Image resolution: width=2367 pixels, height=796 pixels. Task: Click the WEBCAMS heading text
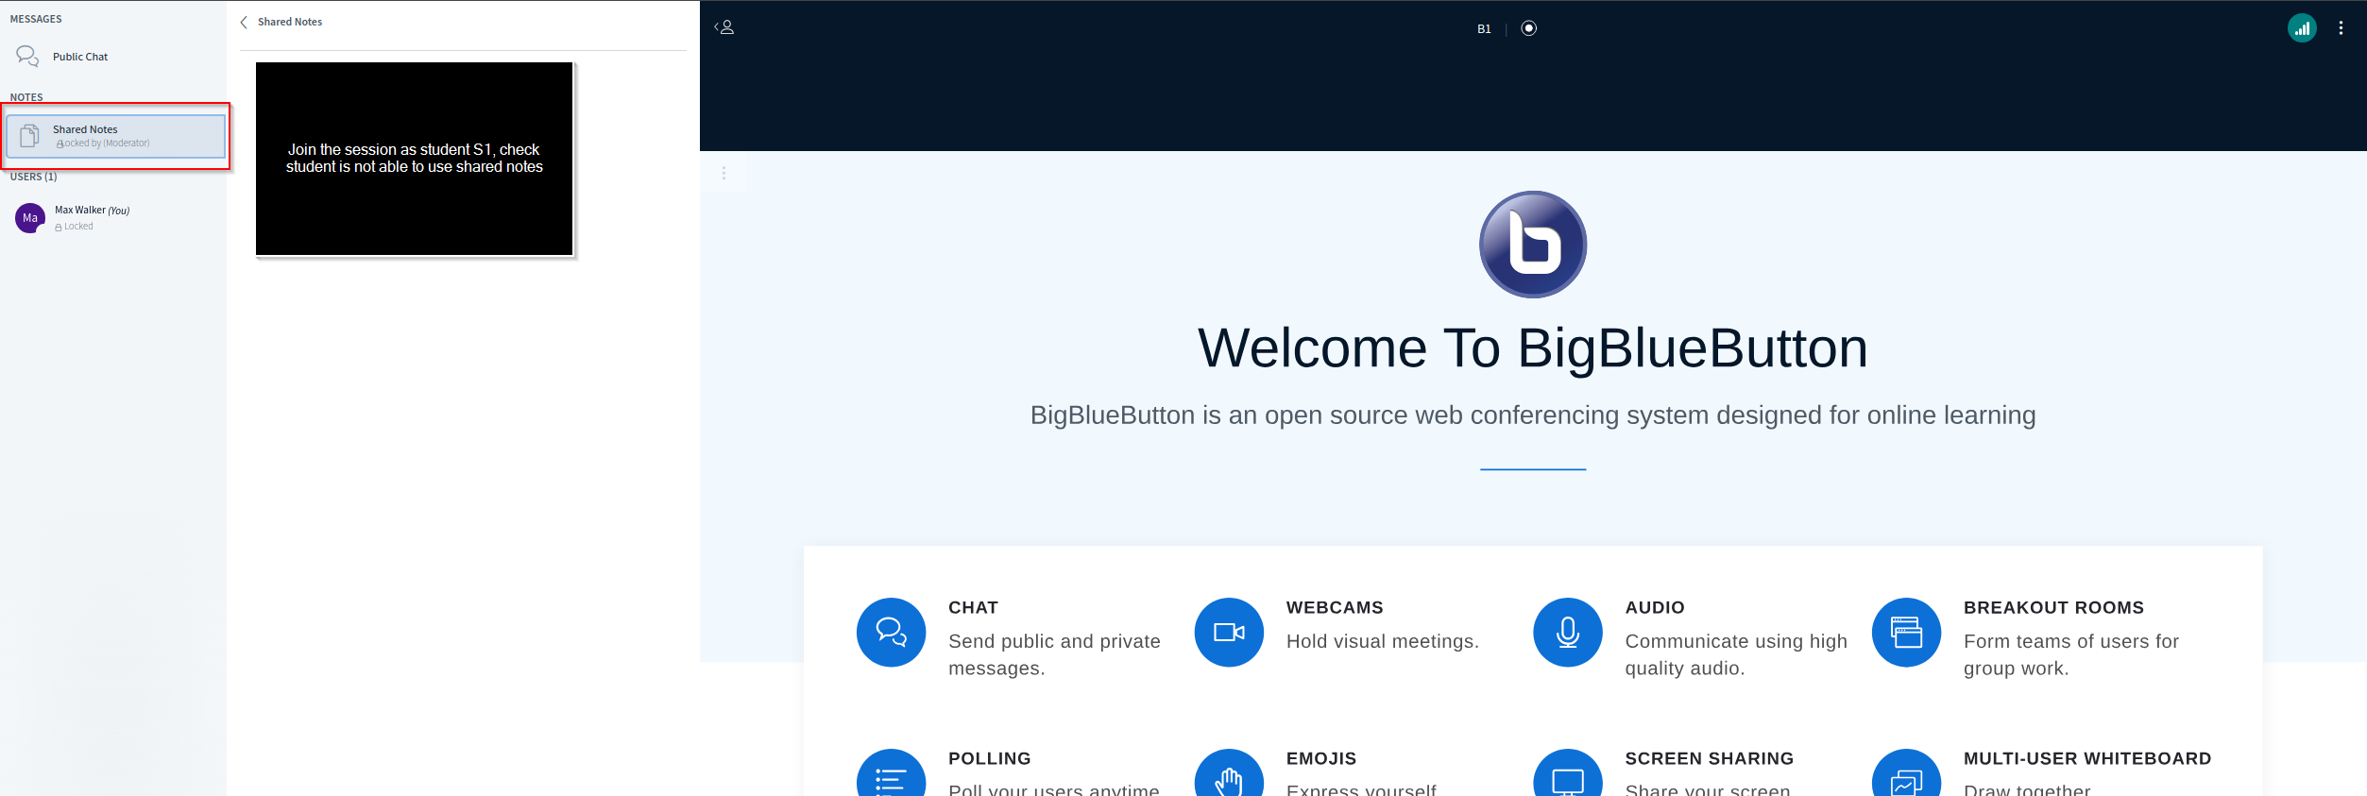pos(1335,608)
